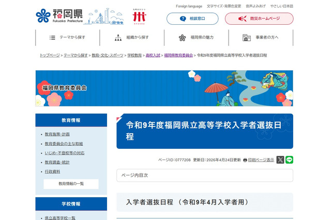
Task: Click the question mark icon in 相談窓口
Action: tap(183, 19)
